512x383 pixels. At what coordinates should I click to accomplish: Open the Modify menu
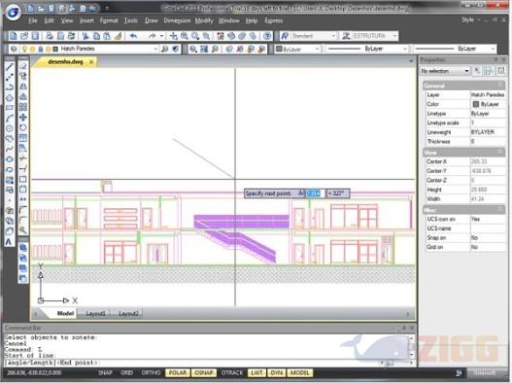(204, 20)
